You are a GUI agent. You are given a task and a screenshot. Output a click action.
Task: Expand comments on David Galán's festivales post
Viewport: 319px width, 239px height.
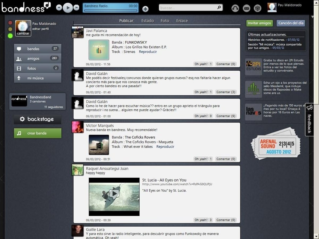pos(226,92)
